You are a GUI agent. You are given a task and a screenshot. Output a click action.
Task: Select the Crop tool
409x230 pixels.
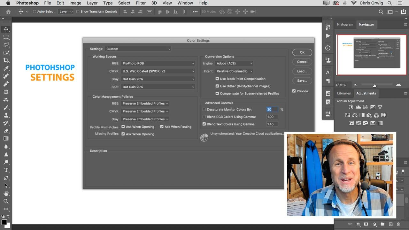6,60
